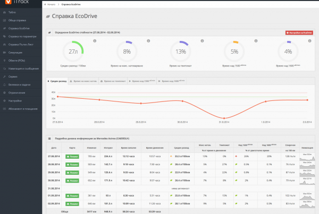Click the list icon in details header
Image resolution: width=319 pixels, height=214 pixels.
49,139
